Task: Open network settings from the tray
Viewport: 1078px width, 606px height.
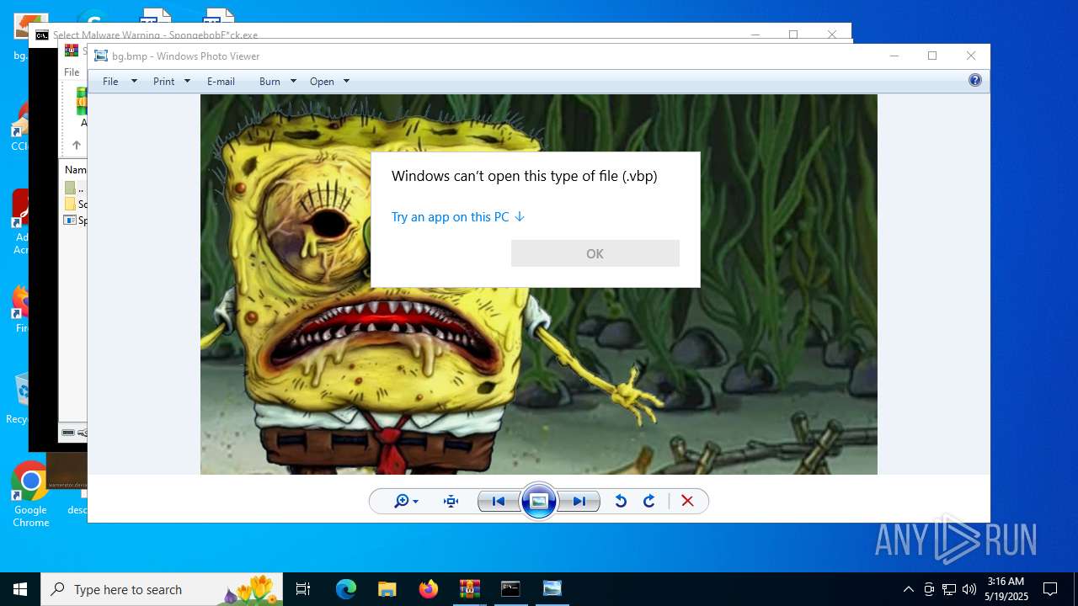Action: (949, 589)
